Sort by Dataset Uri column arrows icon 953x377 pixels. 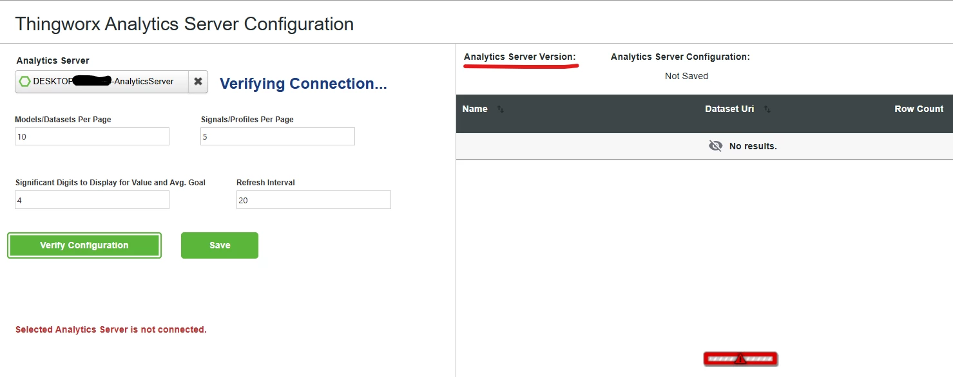(x=767, y=109)
